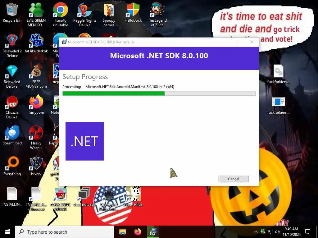Open Firefox from the taskbar
Viewport: 318px width, 238px height.
[138, 232]
